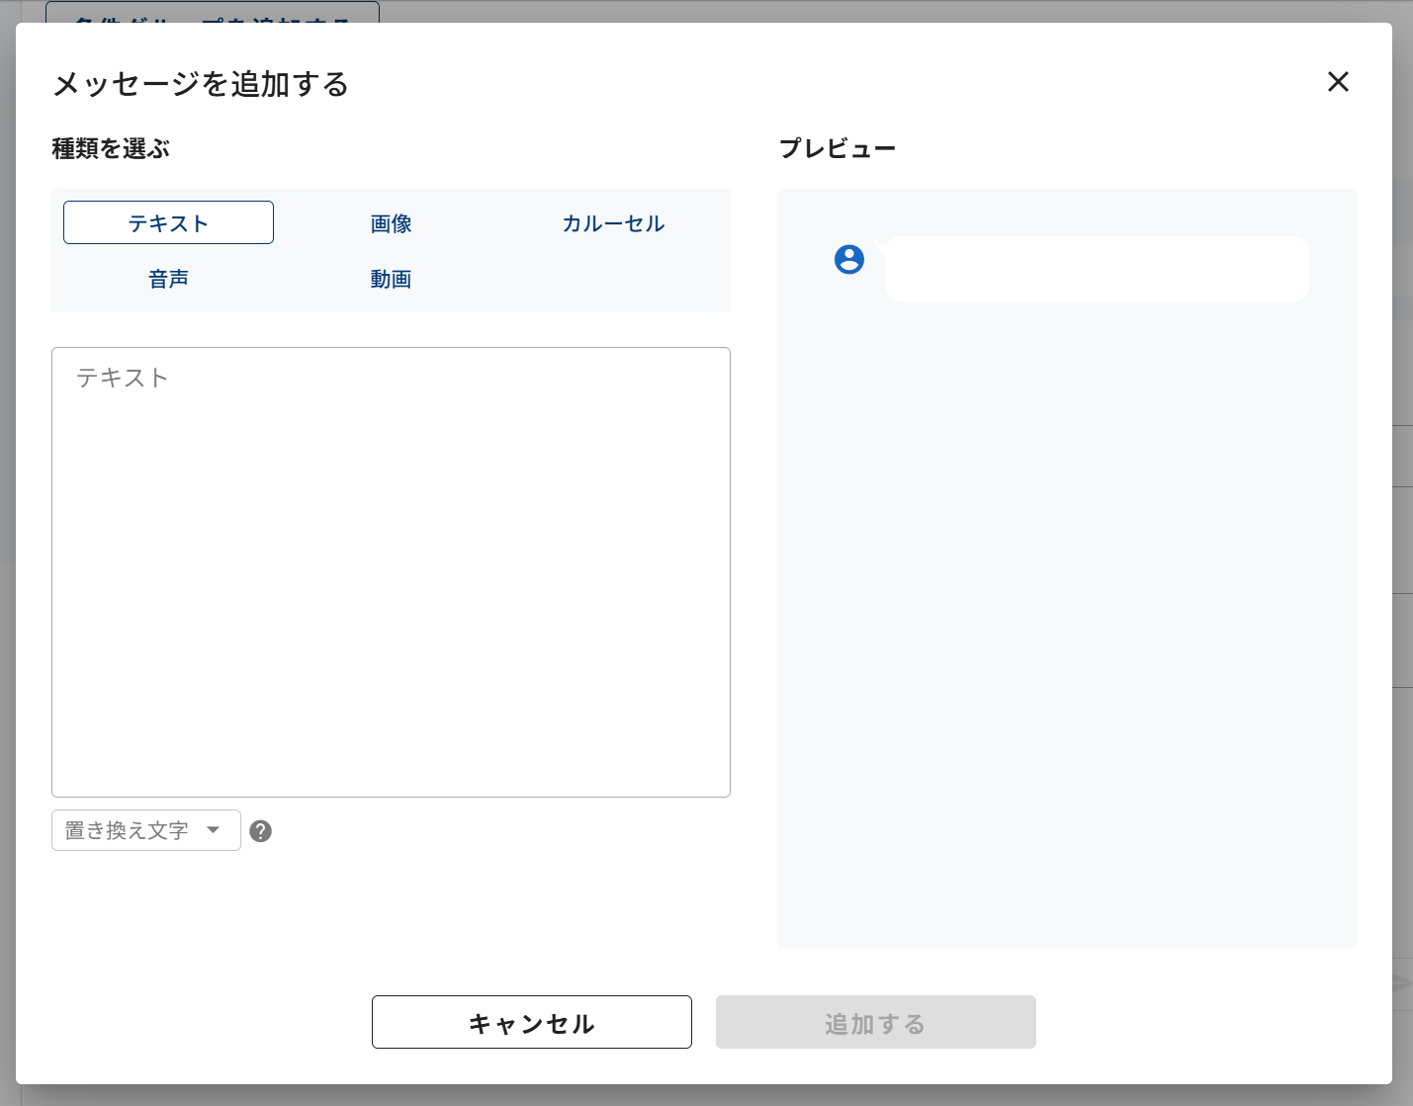Click the 種類を選ぶ heading
Viewport: 1413px width, 1106px height.
[111, 148]
